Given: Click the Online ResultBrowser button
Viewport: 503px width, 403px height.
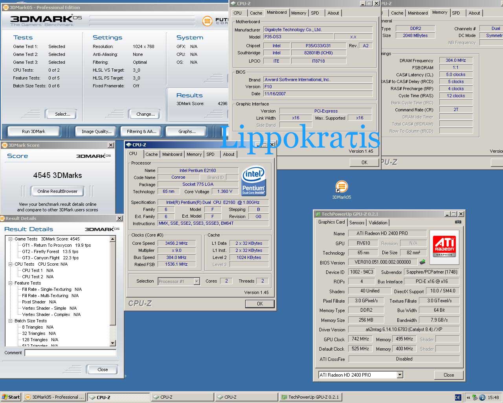Looking at the screenshot, I should click(57, 191).
